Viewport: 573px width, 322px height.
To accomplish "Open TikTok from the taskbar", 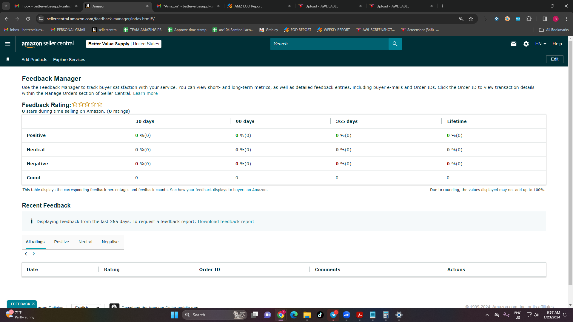I will pyautogui.click(x=320, y=315).
